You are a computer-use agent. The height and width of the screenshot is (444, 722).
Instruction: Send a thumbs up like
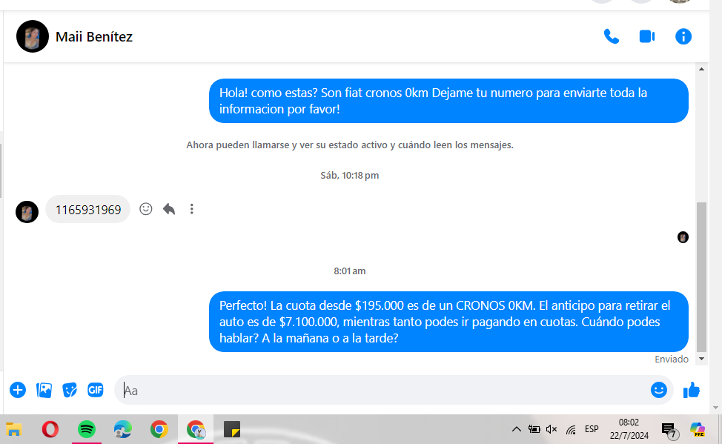click(x=691, y=390)
